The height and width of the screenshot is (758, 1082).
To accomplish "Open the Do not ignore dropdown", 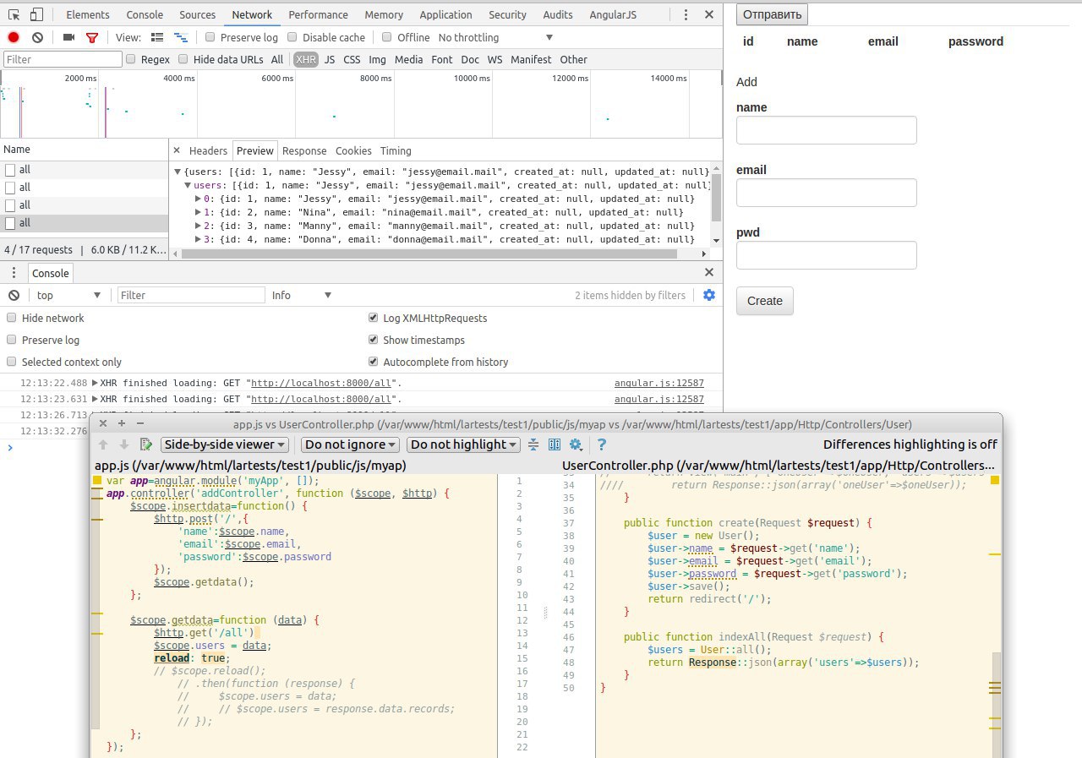I will click(x=350, y=444).
